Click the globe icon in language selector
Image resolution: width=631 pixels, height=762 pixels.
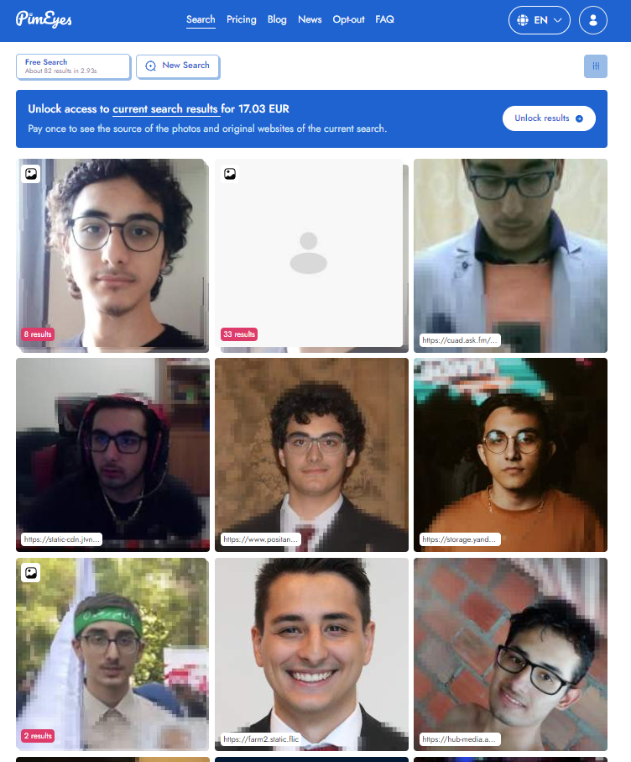pos(523,20)
